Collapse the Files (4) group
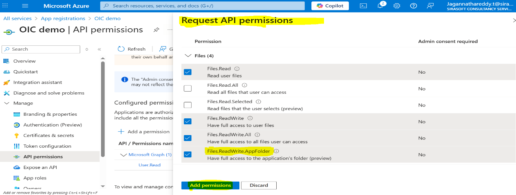 [188, 56]
